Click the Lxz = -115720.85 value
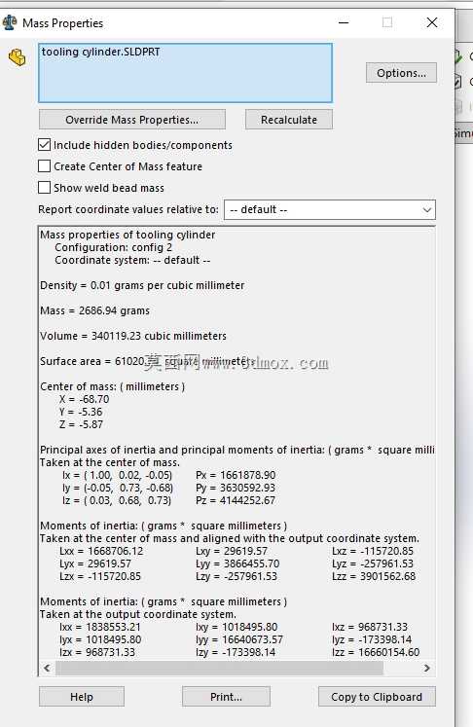This screenshot has height=727, width=473. point(373,551)
